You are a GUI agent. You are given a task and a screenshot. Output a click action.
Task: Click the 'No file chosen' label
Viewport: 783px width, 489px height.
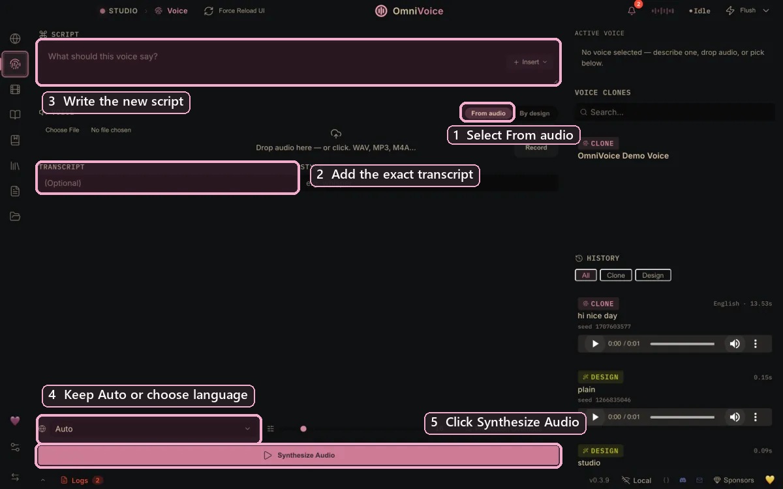(111, 130)
